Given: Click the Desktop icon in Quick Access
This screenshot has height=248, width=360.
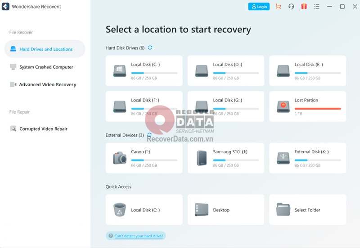Looking at the screenshot, I should coord(202,210).
